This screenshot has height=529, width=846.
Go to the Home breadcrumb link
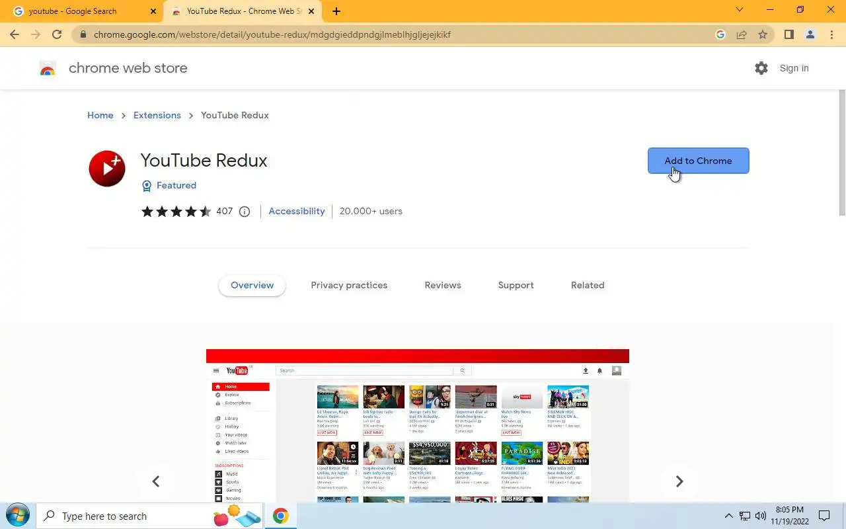point(100,115)
